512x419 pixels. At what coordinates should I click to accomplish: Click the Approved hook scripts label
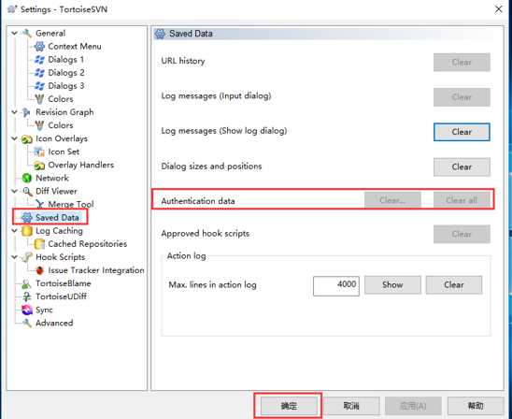206,234
